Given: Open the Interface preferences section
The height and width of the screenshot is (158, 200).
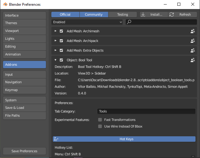Looking at the screenshot, I should 24,15.
